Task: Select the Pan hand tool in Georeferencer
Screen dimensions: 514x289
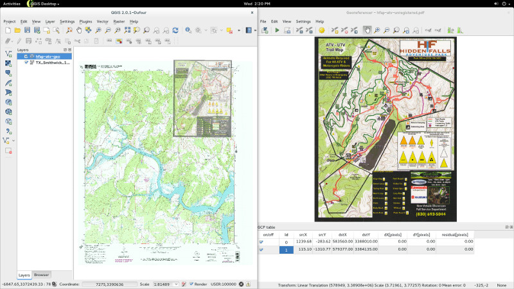Action: point(367,30)
